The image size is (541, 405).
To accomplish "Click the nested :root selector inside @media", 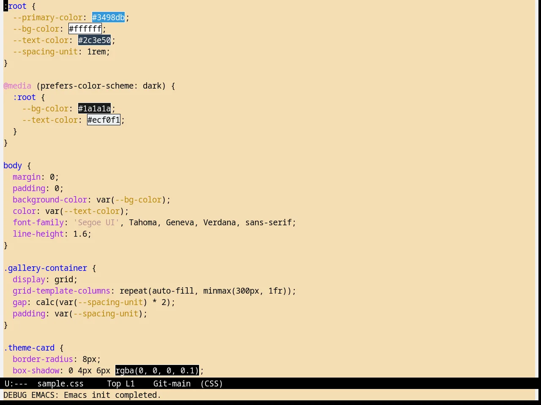I will (x=24, y=97).
